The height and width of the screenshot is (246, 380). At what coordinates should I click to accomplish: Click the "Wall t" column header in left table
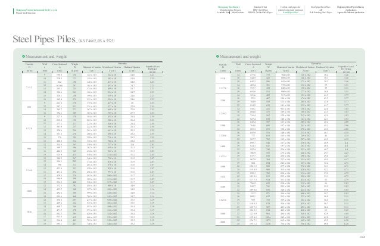pos(44,66)
